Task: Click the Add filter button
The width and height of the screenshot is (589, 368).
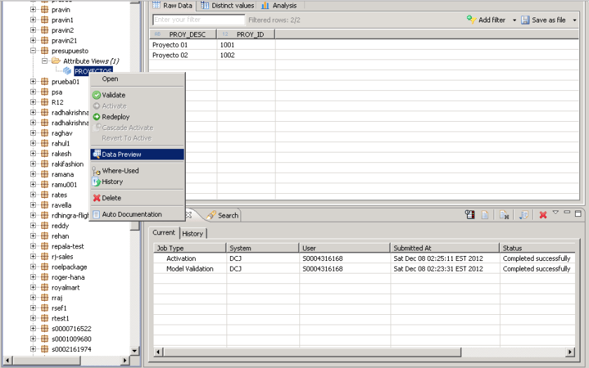Action: pos(486,20)
